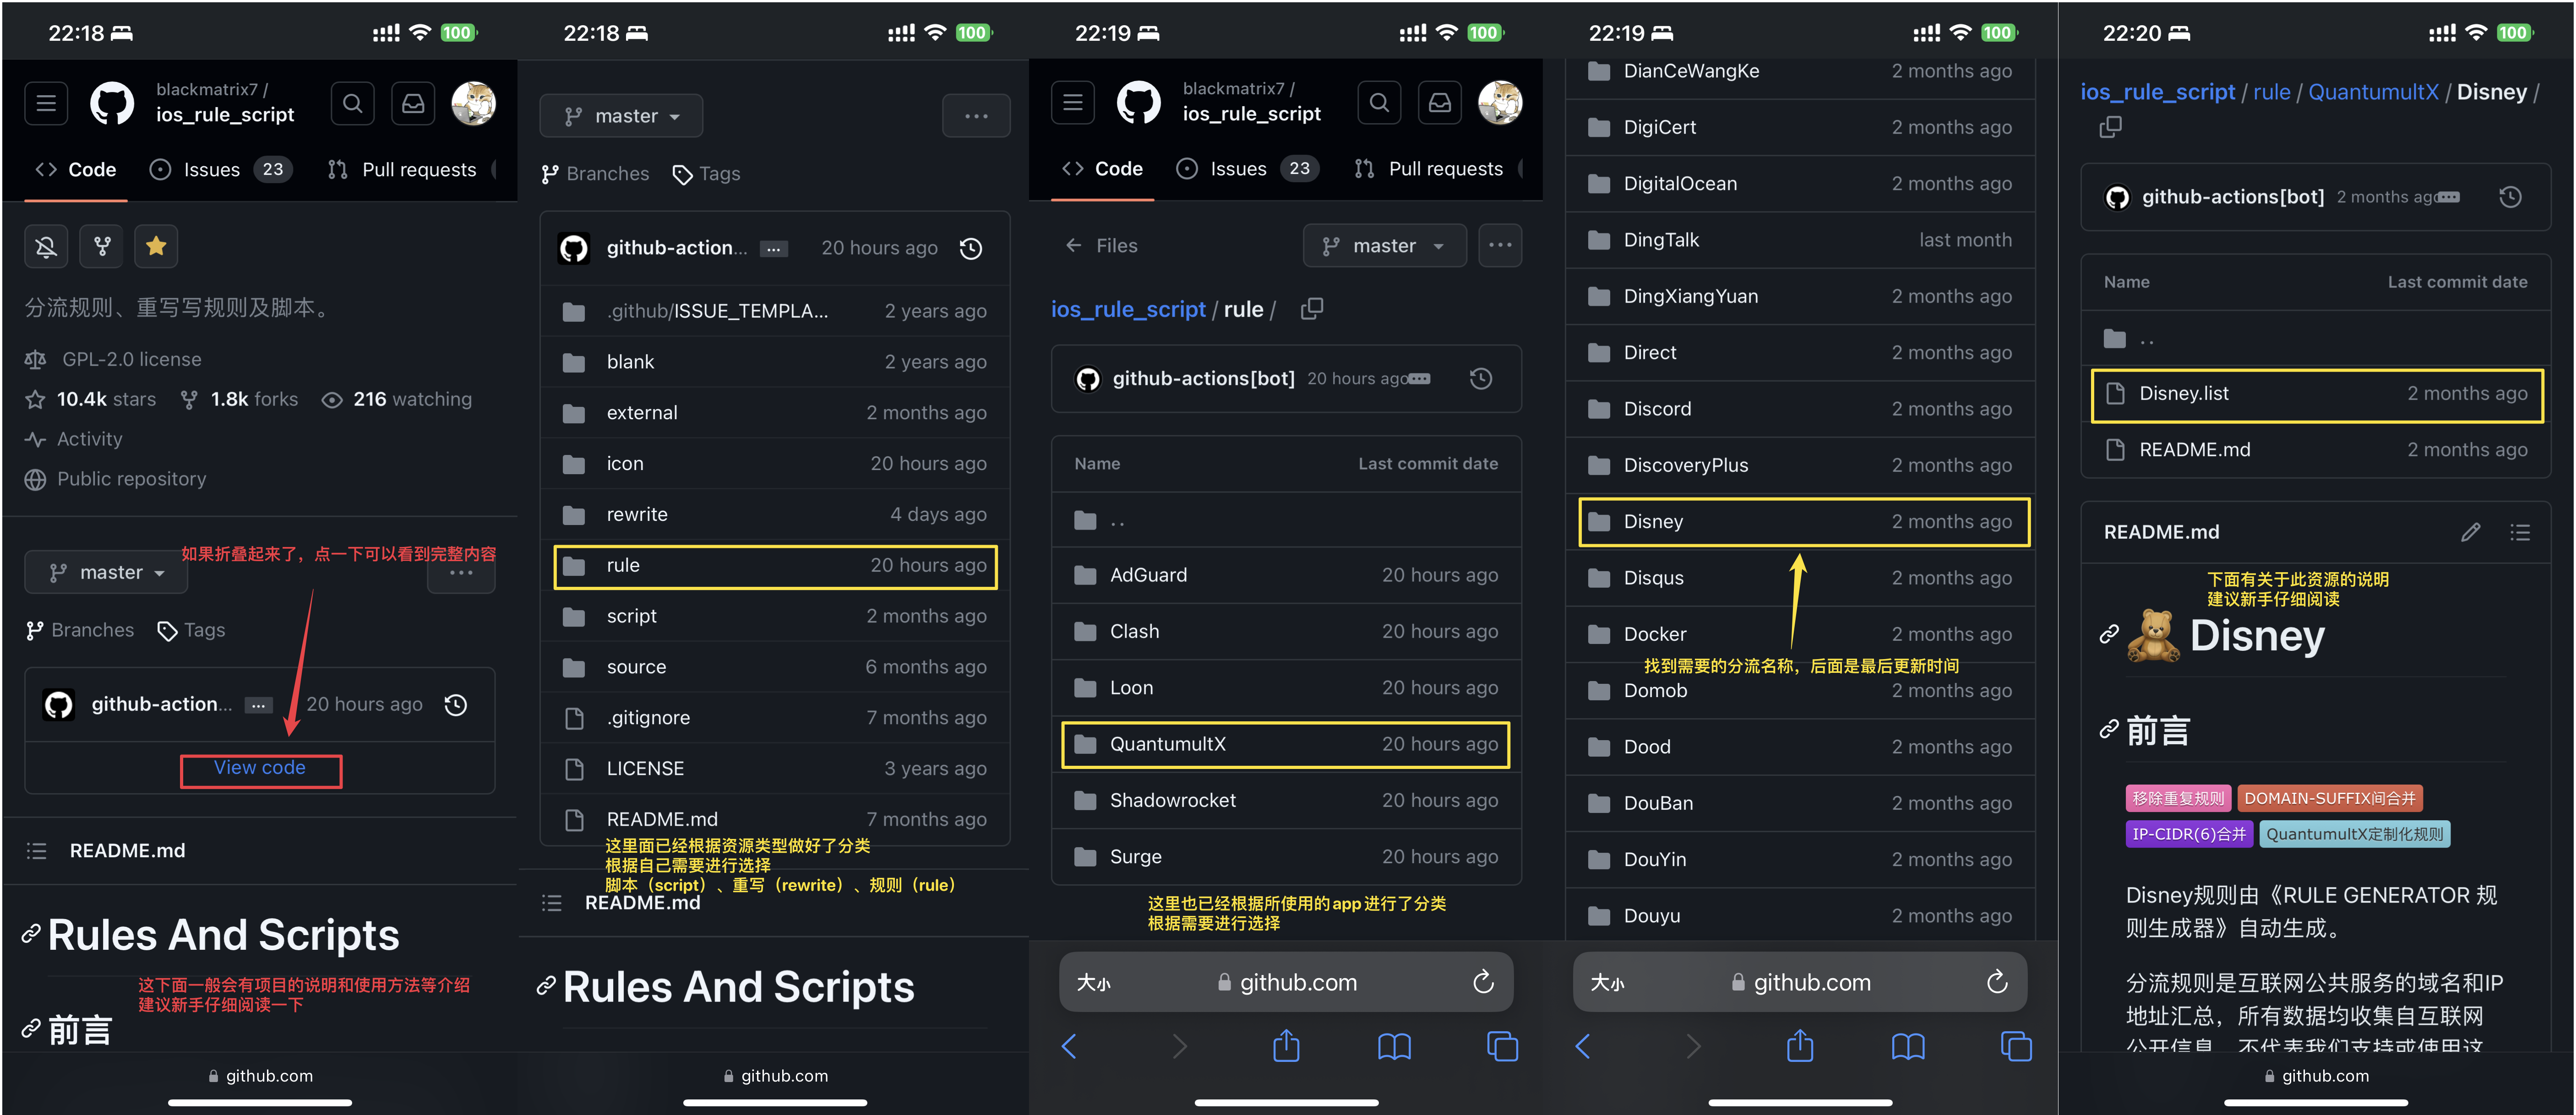View the 10.4k stars list

click(x=106, y=399)
